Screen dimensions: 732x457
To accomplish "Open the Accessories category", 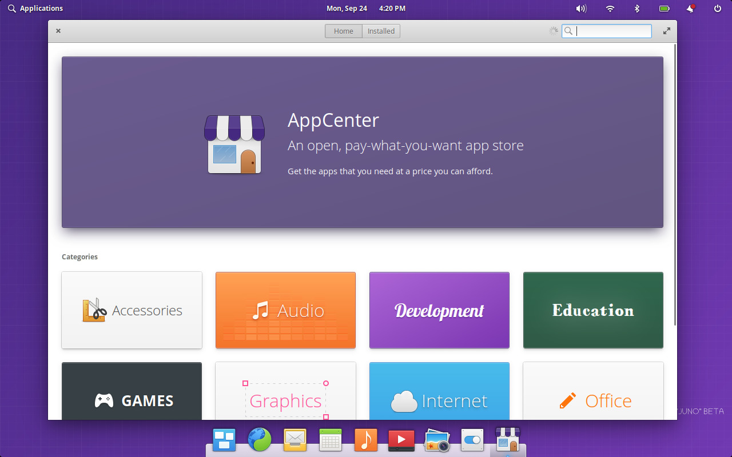I will pos(132,310).
